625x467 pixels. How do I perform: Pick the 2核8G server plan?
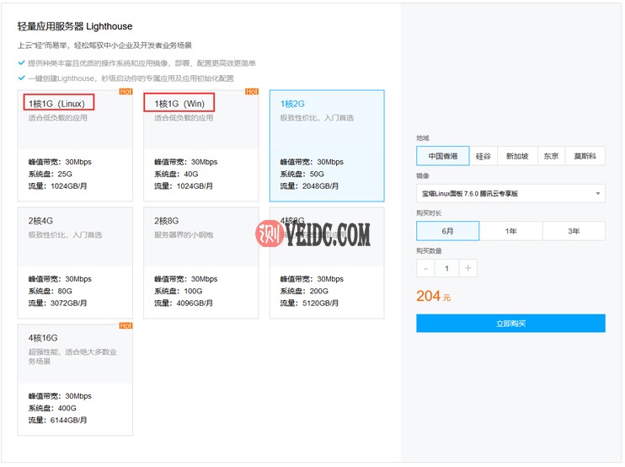[x=200, y=263]
